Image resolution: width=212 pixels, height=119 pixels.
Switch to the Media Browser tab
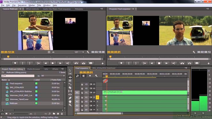click(34, 69)
